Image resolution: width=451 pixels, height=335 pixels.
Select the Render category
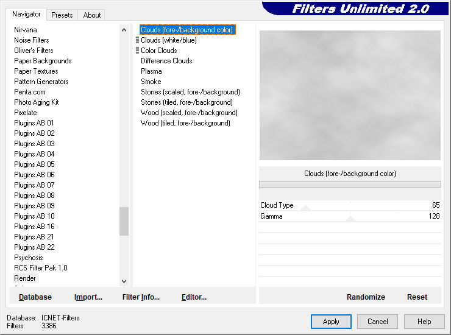pos(25,278)
